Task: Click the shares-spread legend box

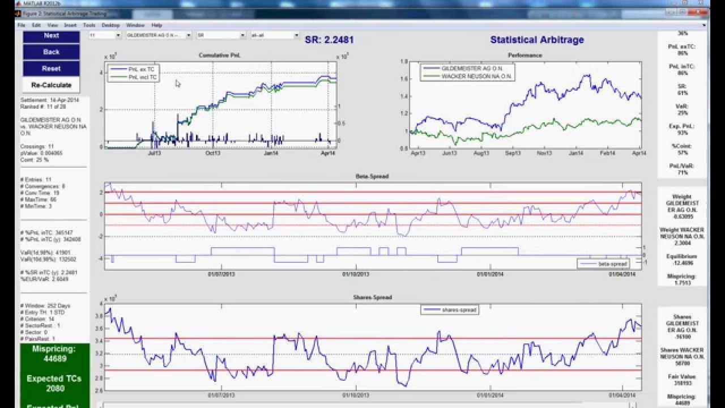Action: tap(450, 309)
